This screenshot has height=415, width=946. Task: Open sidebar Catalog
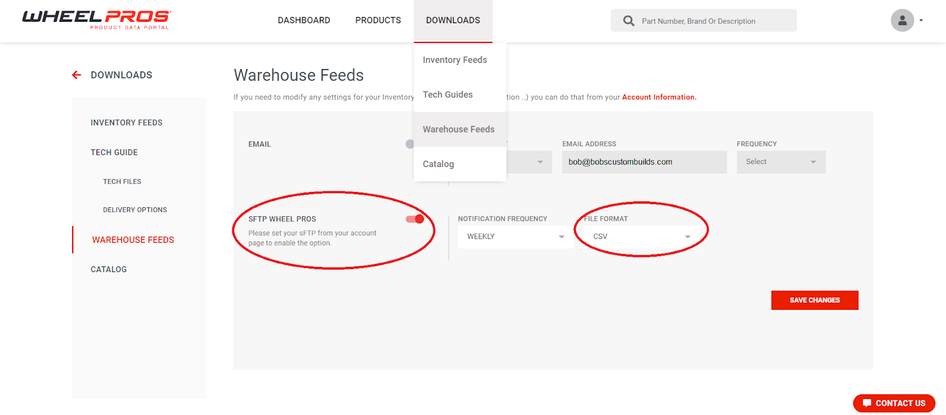(109, 269)
